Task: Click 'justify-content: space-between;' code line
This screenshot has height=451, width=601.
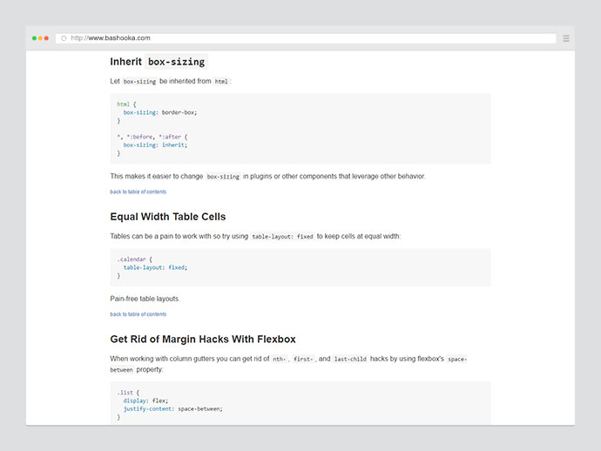Action: click(x=172, y=409)
